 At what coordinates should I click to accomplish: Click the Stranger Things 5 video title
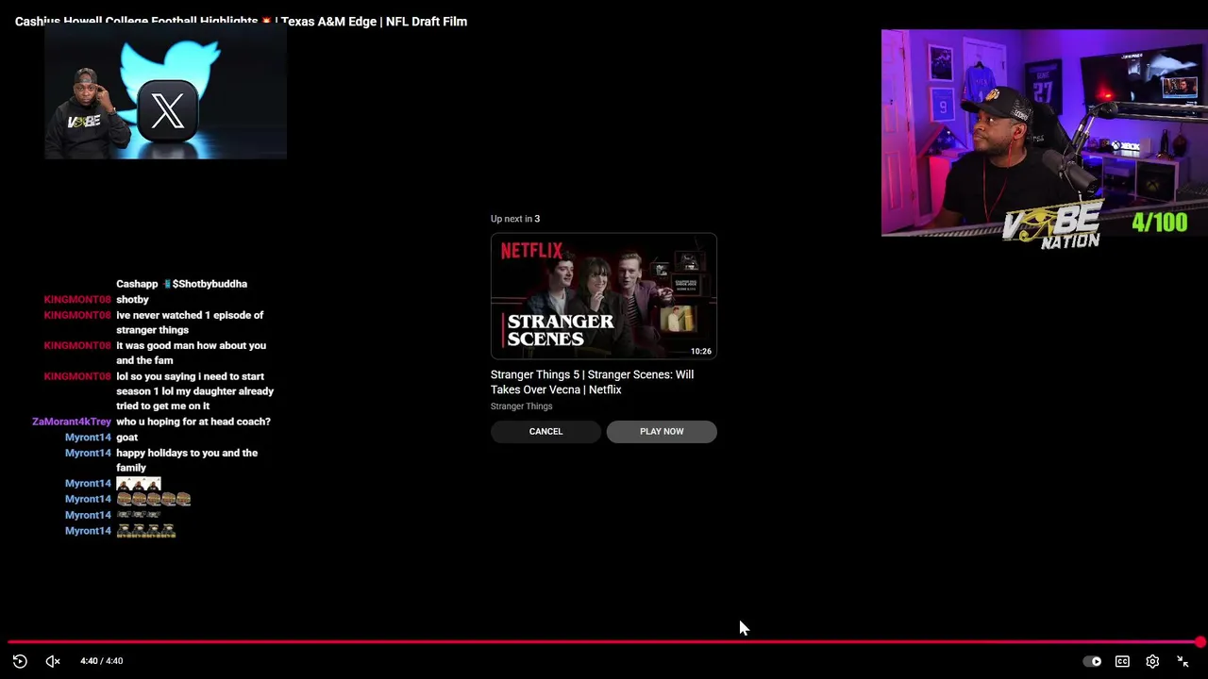[x=592, y=382]
